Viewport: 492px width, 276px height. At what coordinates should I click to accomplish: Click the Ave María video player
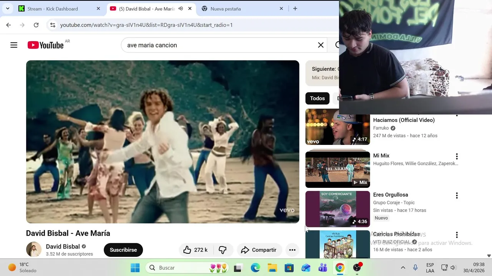coord(163,142)
